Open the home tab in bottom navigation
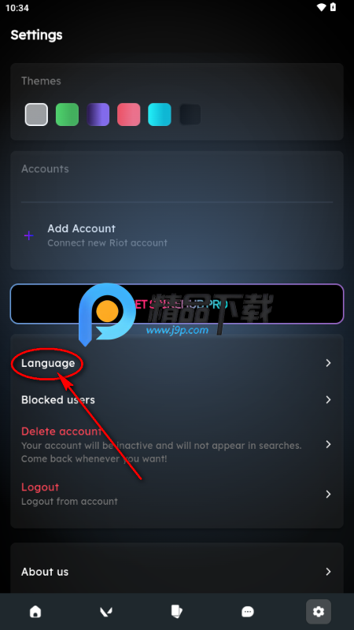The width and height of the screenshot is (354, 630). click(x=35, y=612)
